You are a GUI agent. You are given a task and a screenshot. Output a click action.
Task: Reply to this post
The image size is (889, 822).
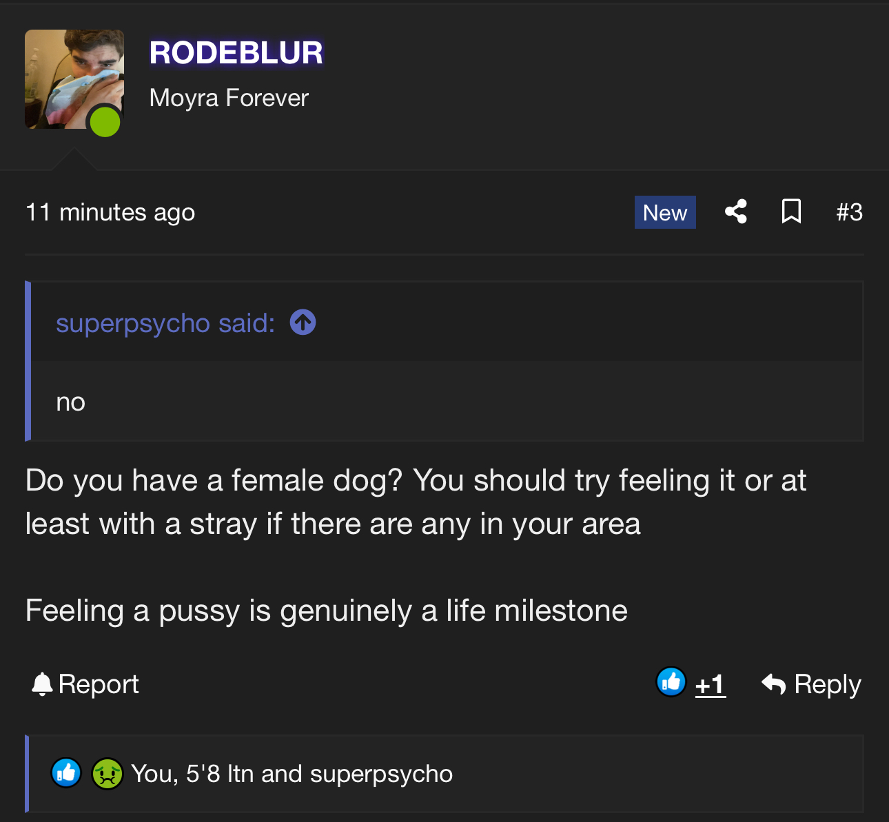812,684
